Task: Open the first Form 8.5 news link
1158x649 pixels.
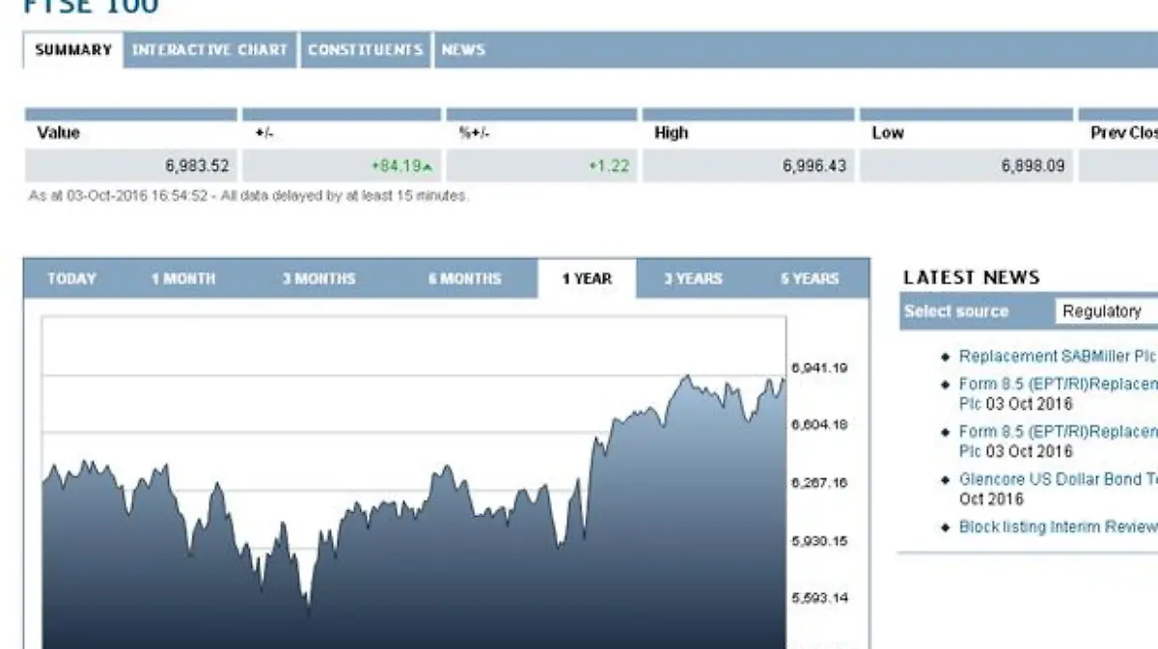Action: 1057,384
